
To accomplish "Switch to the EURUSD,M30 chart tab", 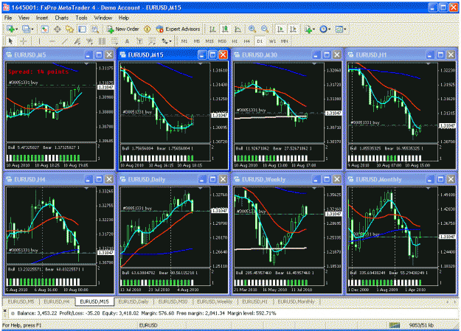I will point(173,302).
